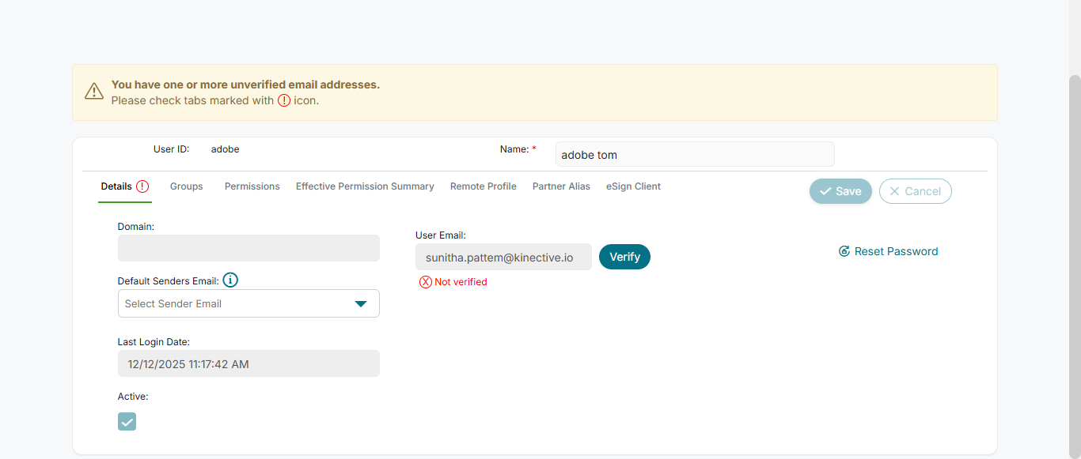Select the Partner Alias tab

click(561, 186)
